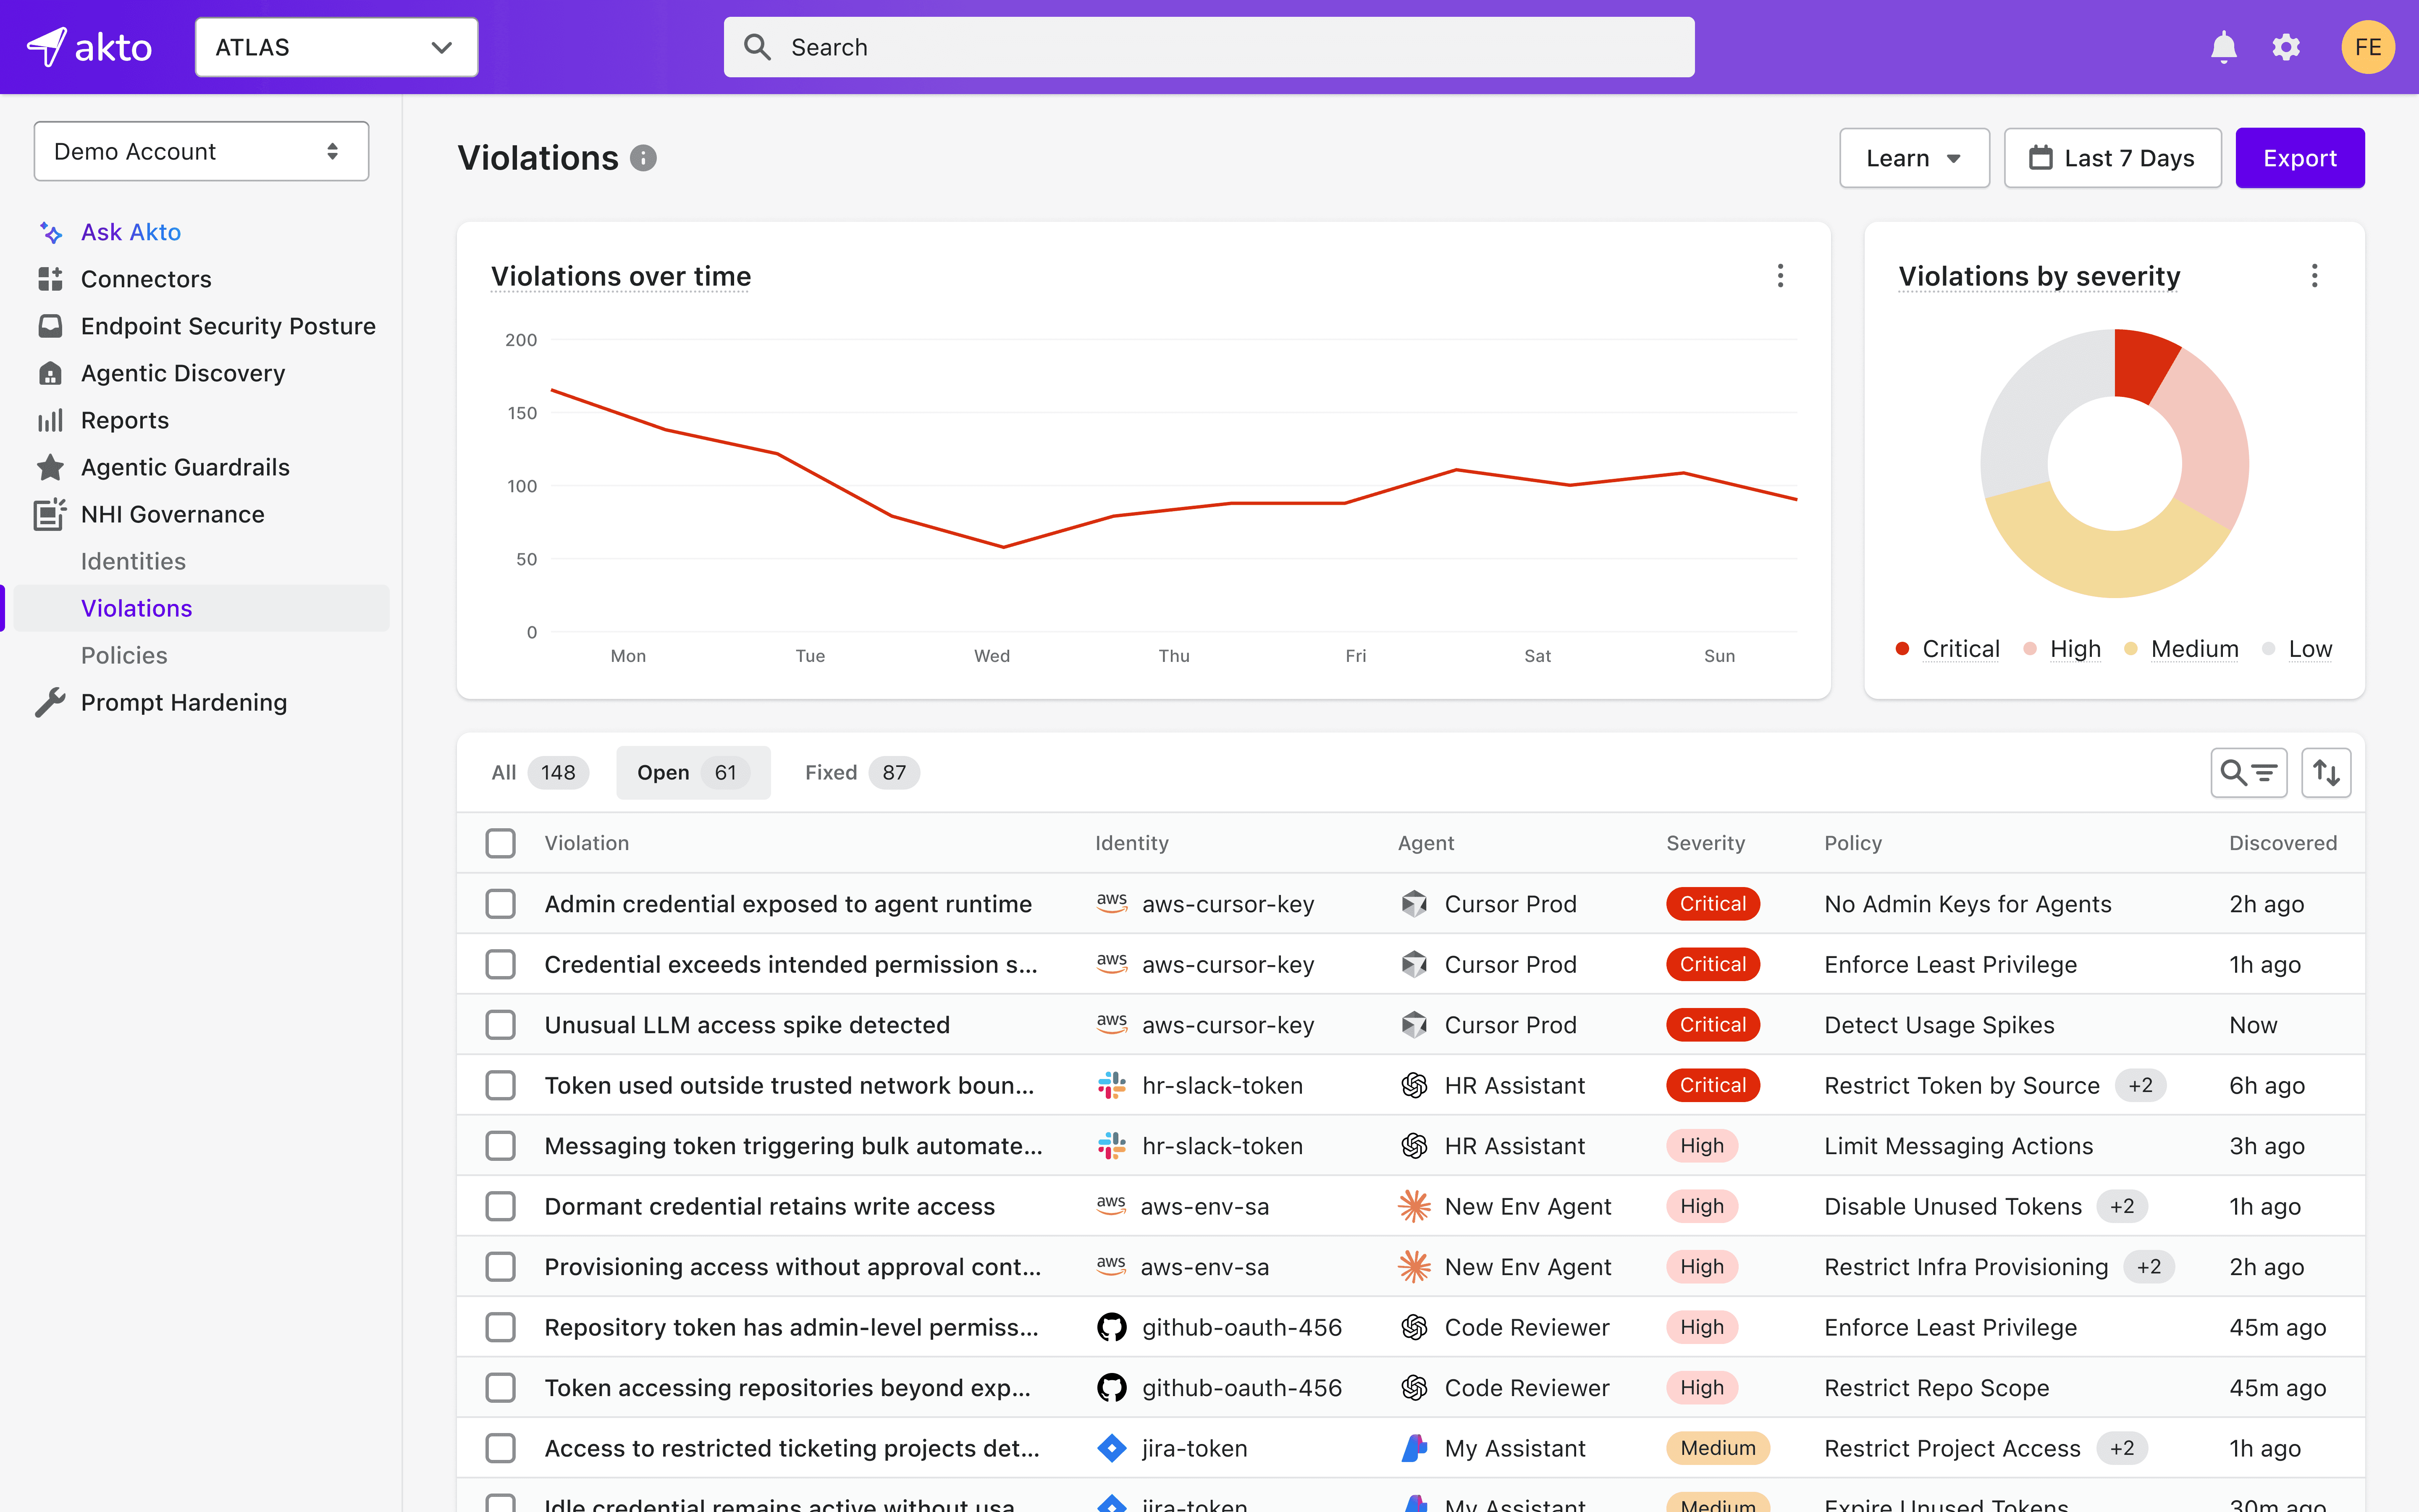2419x1512 pixels.
Task: Sort by the Severity column header
Action: (1705, 843)
